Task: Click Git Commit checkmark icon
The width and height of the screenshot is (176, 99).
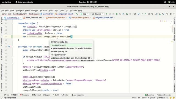Action: [142, 14]
